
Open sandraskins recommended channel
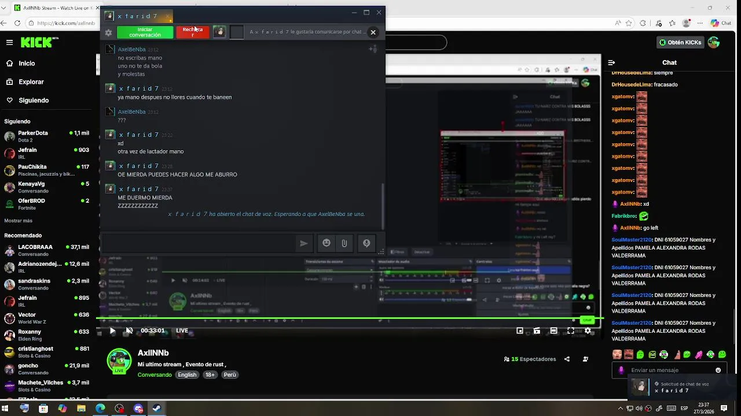click(x=47, y=284)
